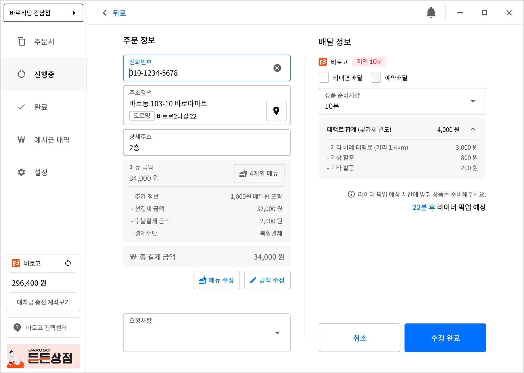Open the 바로고 컨택센터 help button
This screenshot has height=373, width=524.
pyautogui.click(x=43, y=327)
